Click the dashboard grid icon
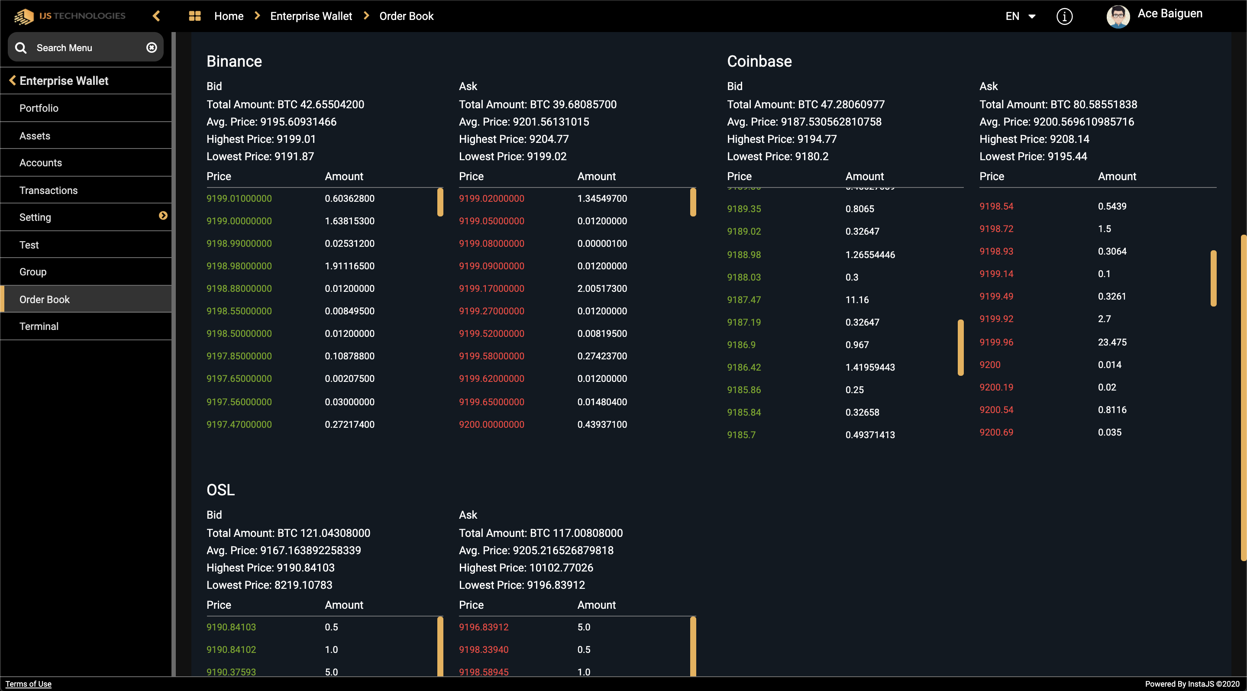The height and width of the screenshot is (691, 1247). pyautogui.click(x=194, y=16)
